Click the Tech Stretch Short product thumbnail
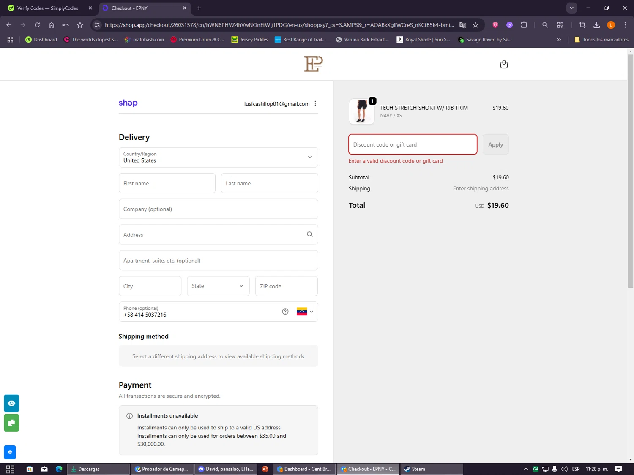This screenshot has height=475, width=634. [x=361, y=111]
